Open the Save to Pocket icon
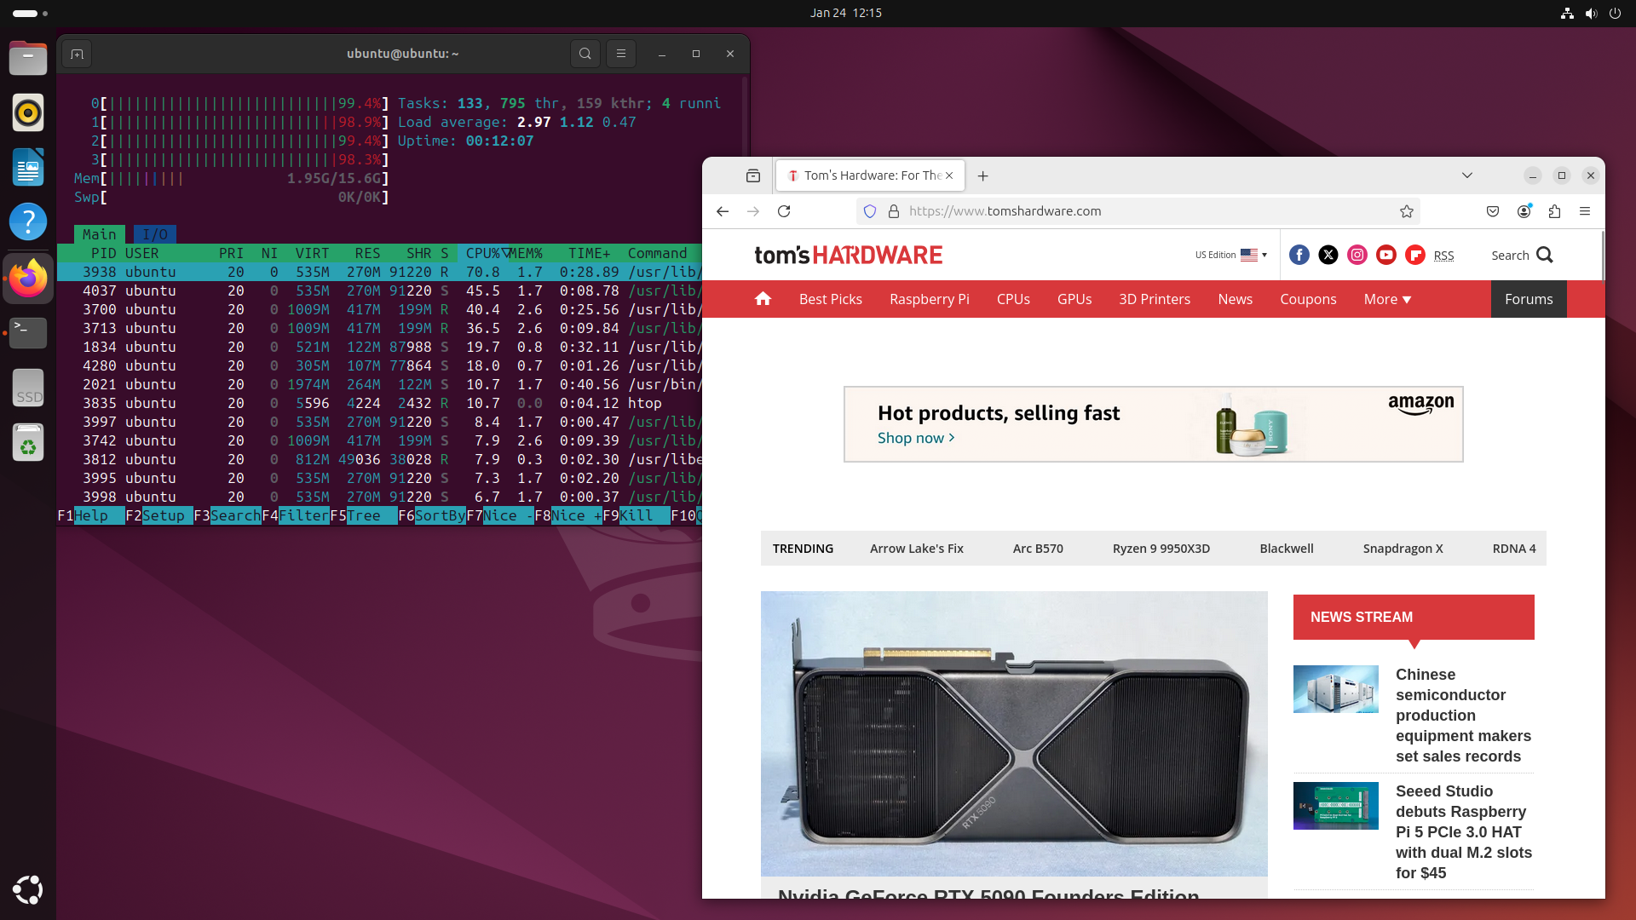The image size is (1636, 920). coord(1493,211)
